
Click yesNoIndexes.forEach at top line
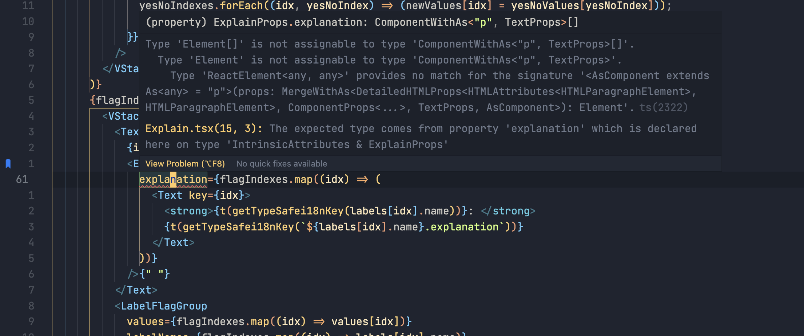point(201,6)
